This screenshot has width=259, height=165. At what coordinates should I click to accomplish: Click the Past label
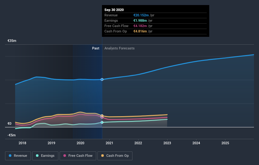(96, 48)
